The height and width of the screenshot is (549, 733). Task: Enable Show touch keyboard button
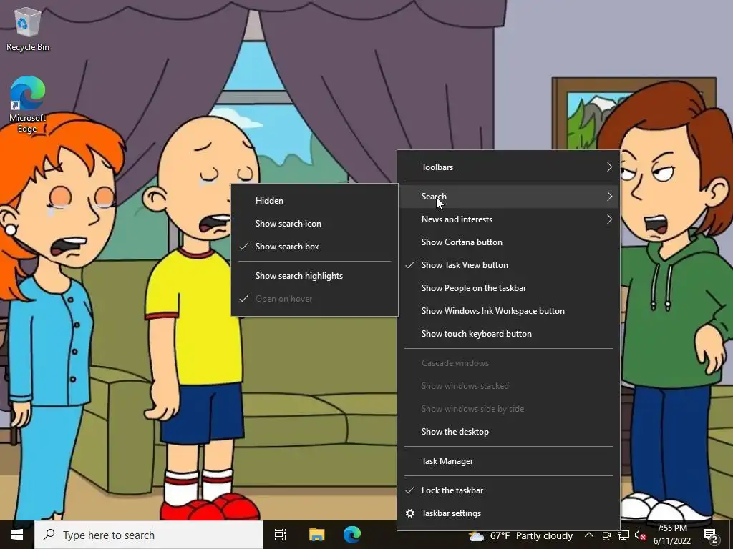[509, 334]
